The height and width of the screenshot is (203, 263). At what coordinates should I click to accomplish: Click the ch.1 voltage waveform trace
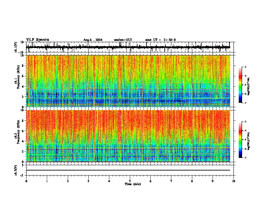[x=128, y=47]
